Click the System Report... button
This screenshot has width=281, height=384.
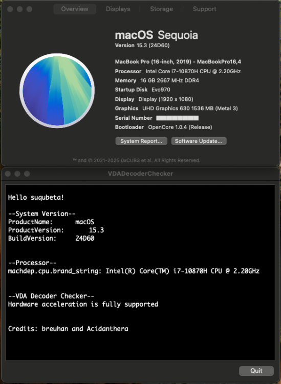click(x=141, y=141)
